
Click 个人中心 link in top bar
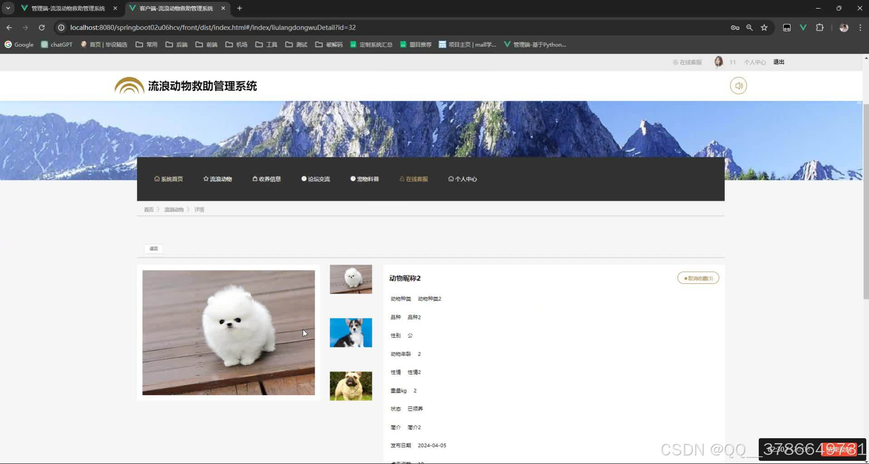tap(755, 63)
